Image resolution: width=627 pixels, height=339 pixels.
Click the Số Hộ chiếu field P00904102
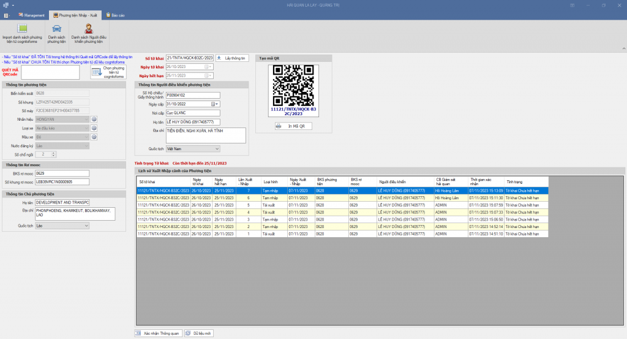193,95
